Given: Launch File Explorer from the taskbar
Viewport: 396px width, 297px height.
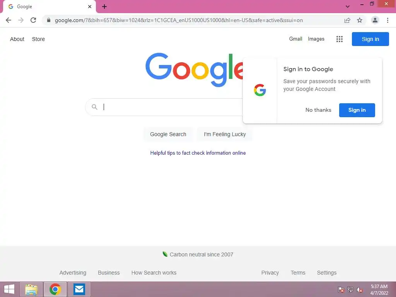Looking at the screenshot, I should point(31,289).
